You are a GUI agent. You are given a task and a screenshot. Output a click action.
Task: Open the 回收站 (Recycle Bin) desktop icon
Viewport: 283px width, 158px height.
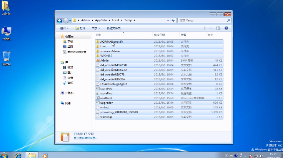6,58
